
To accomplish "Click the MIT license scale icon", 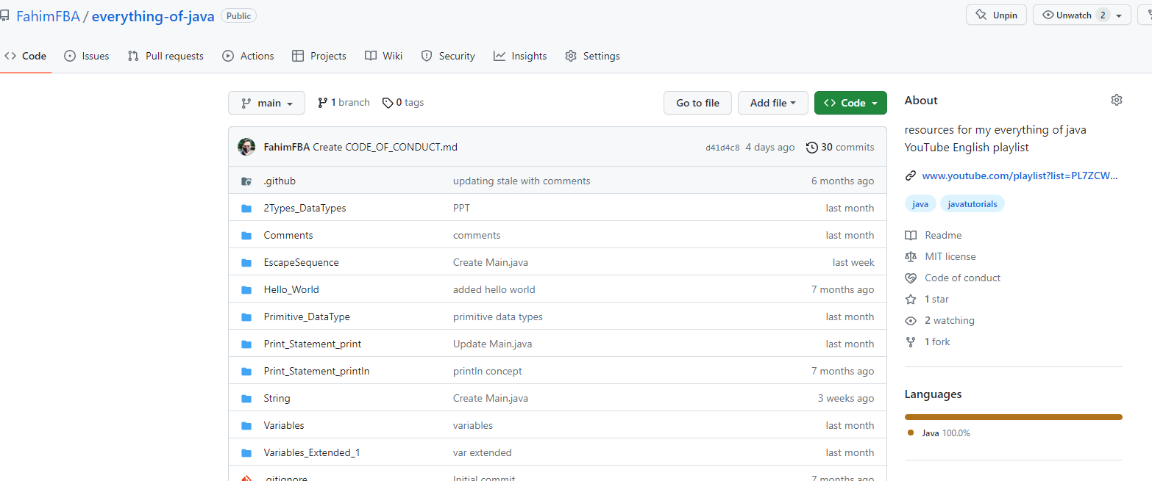I will (911, 256).
